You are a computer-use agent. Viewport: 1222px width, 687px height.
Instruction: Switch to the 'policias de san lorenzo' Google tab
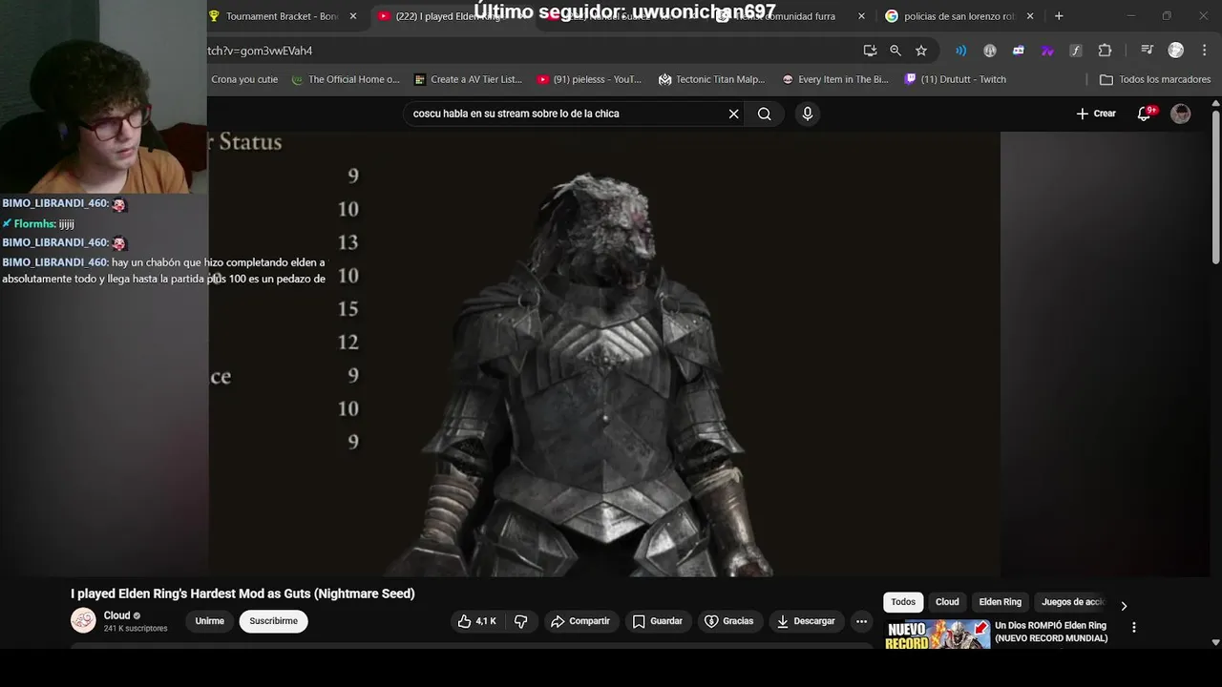click(959, 16)
